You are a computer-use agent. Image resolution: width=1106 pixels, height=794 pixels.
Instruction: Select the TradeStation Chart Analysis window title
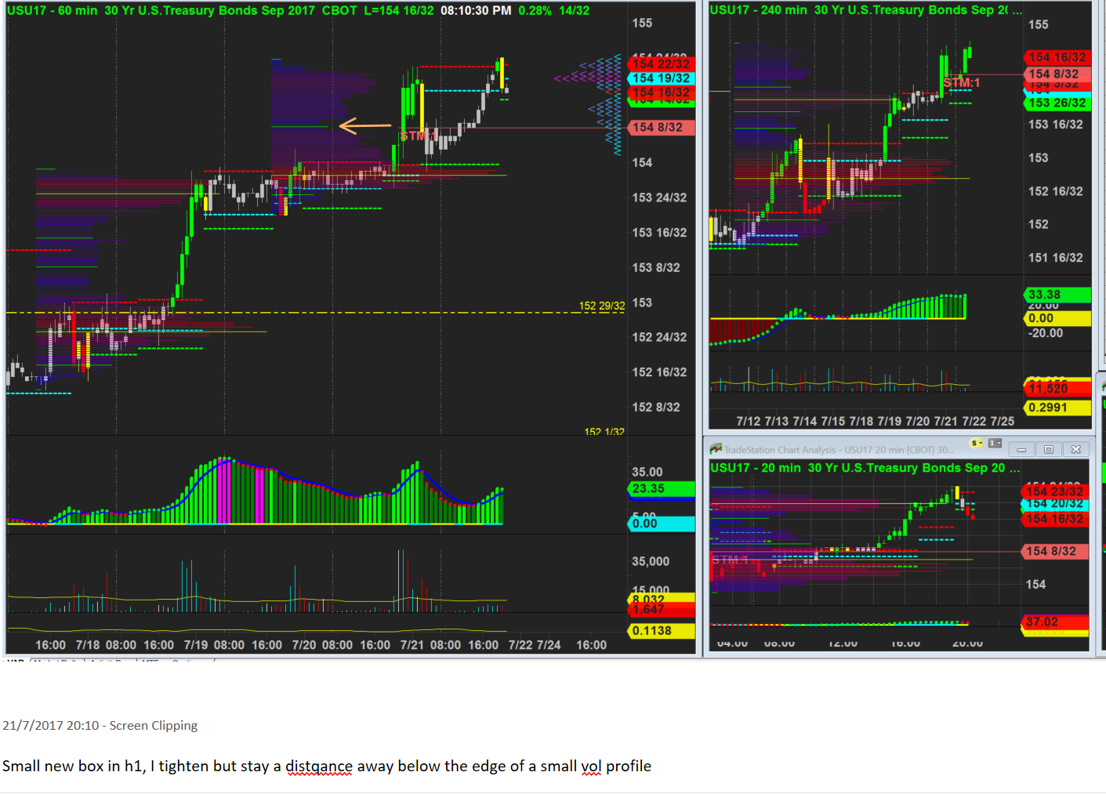click(839, 450)
